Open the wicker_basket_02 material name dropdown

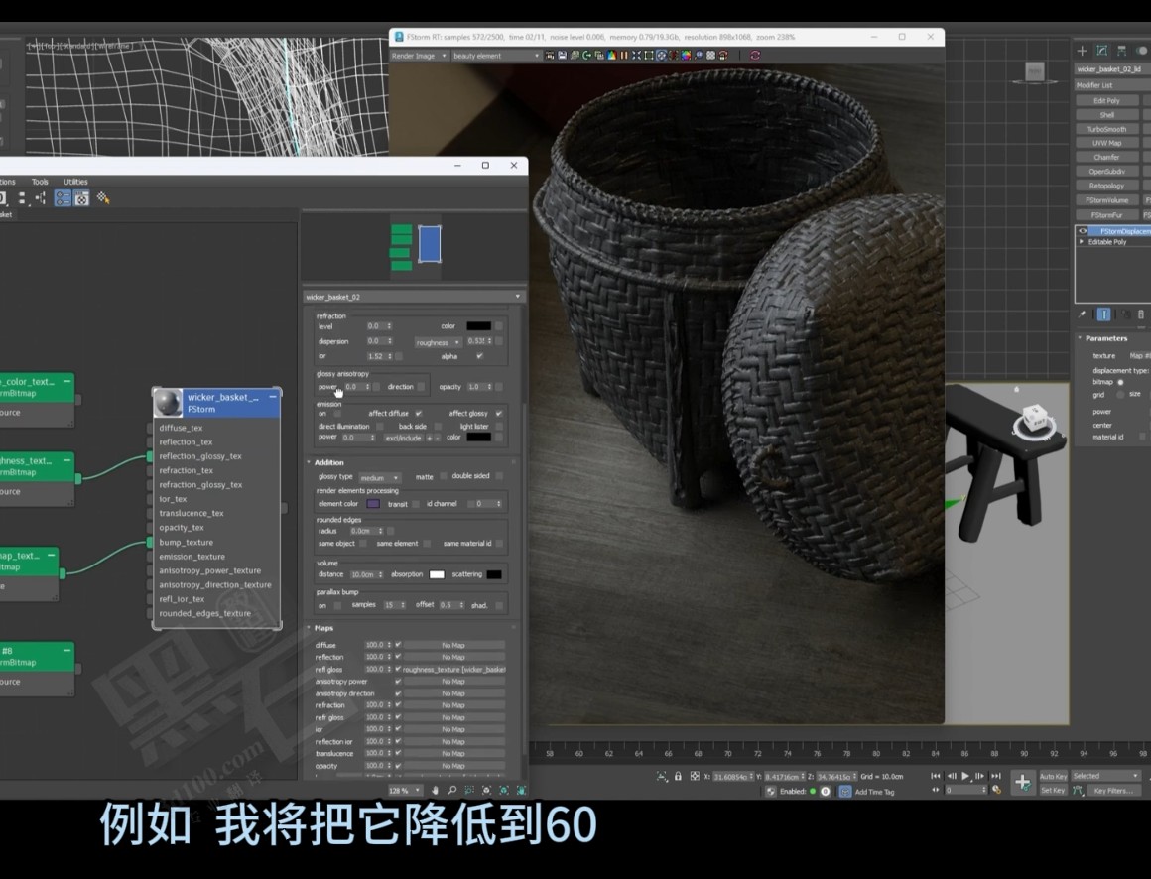pos(414,297)
